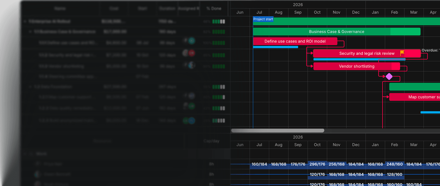Click the green summary bar above Map customer

pyautogui.click(x=415, y=87)
